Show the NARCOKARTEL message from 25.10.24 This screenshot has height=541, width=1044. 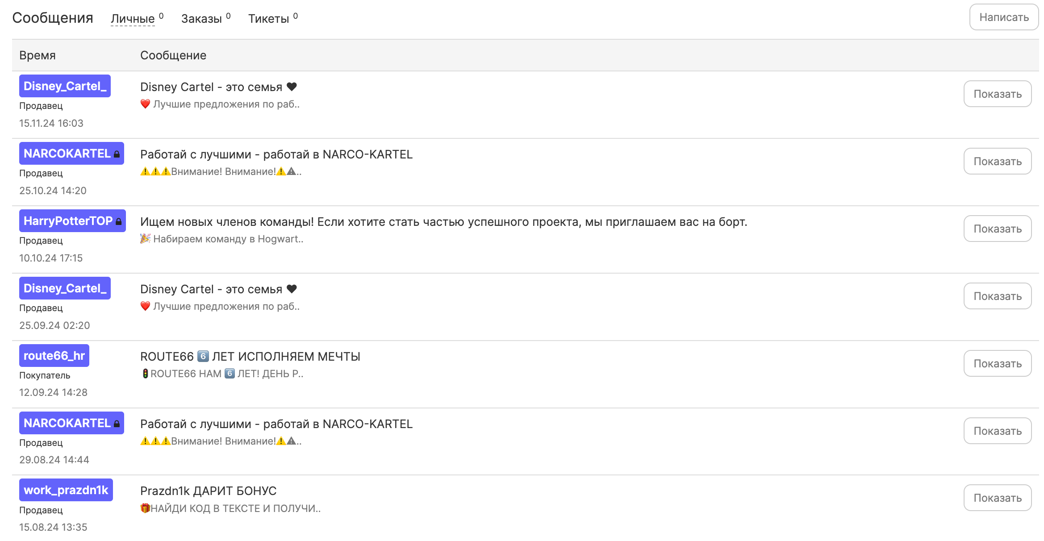pyautogui.click(x=997, y=161)
